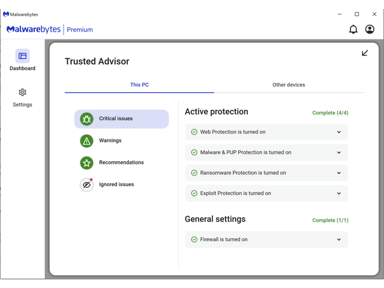Select the Recommendations category label
The width and height of the screenshot is (384, 288).
pyautogui.click(x=121, y=163)
